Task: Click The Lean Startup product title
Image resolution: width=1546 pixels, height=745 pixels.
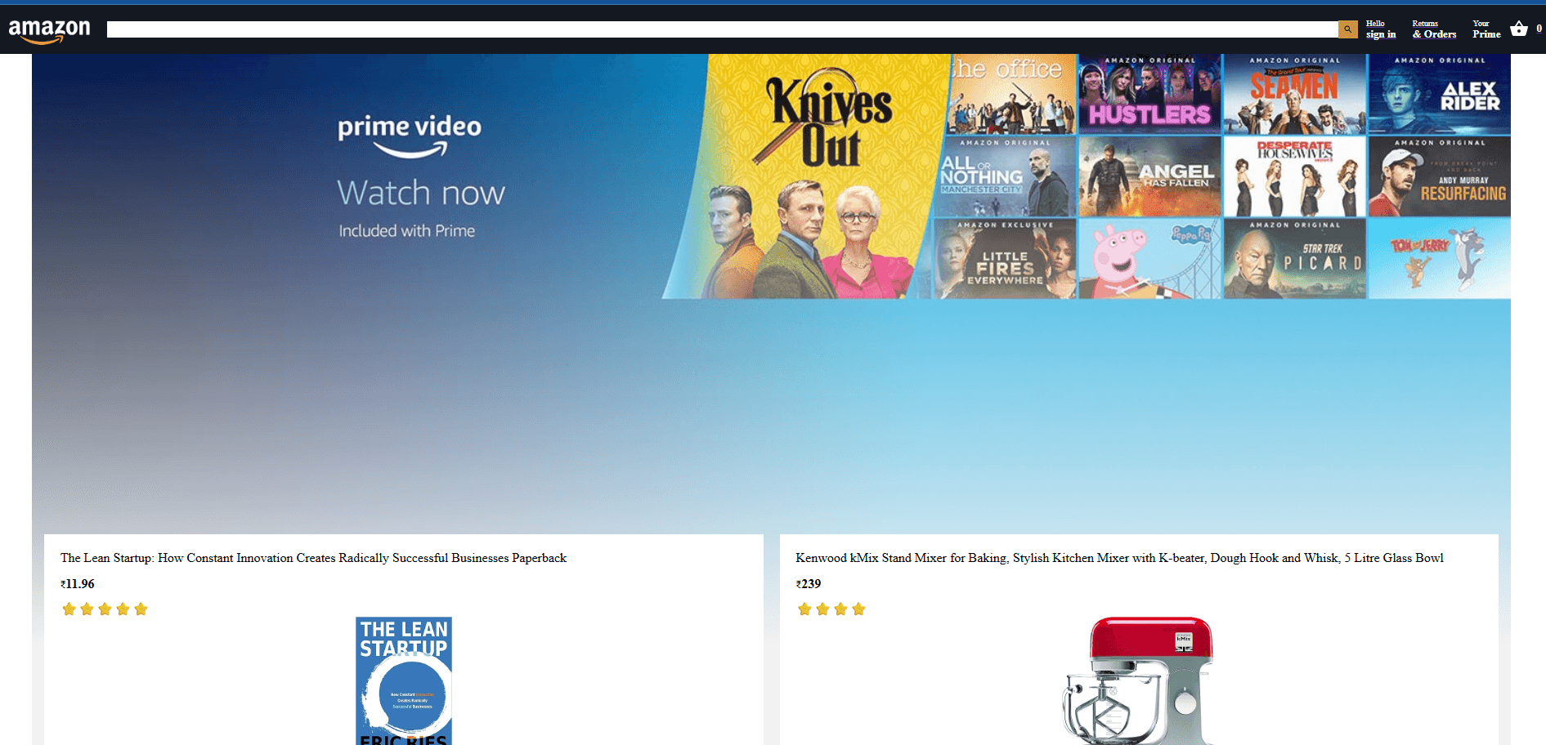Action: (313, 558)
